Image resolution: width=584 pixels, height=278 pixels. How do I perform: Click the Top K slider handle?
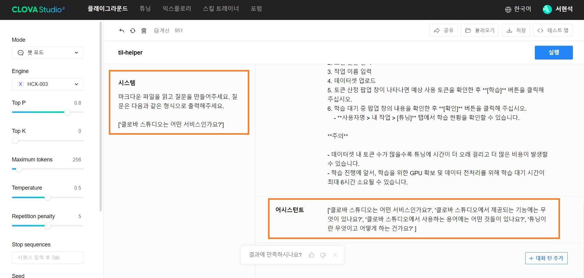click(x=15, y=141)
